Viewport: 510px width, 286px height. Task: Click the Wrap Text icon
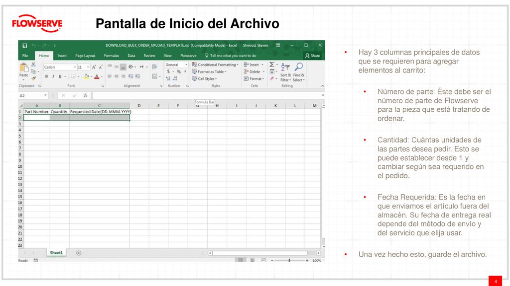154,67
